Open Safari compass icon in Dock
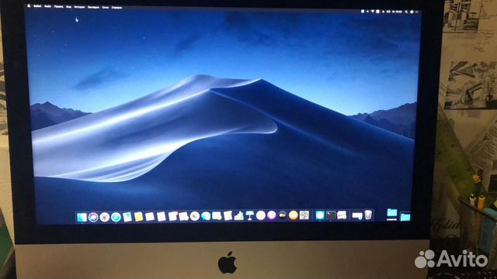Viewport: 497px width, 279px height. pos(116,217)
